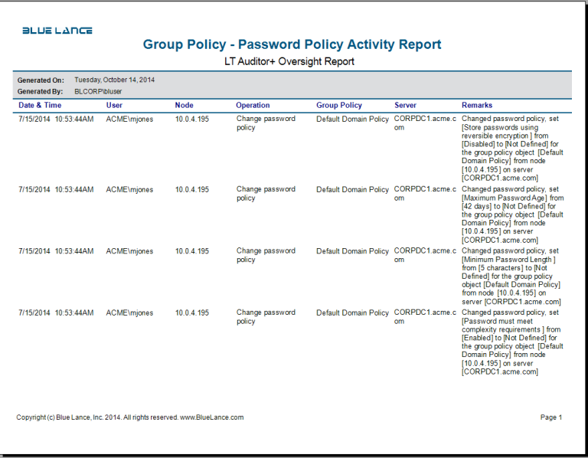Click the report title Group Policy heading
Viewport: 588px width, 458px height.
[292, 44]
